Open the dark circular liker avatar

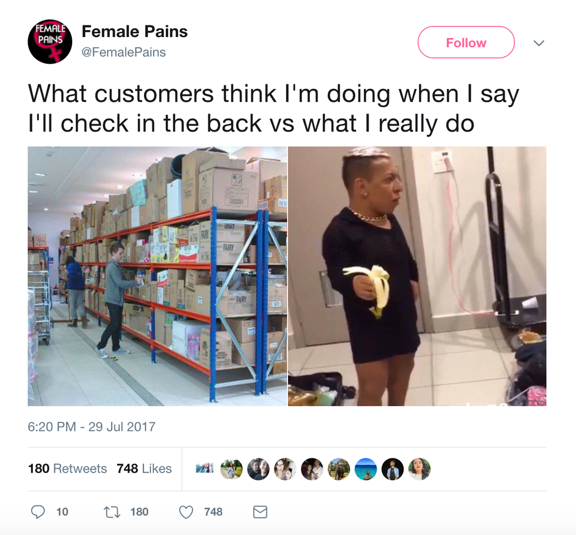coord(393,468)
